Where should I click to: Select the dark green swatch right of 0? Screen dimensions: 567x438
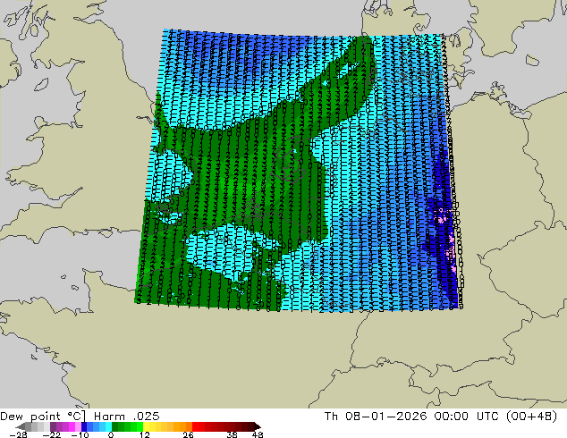(x=115, y=426)
